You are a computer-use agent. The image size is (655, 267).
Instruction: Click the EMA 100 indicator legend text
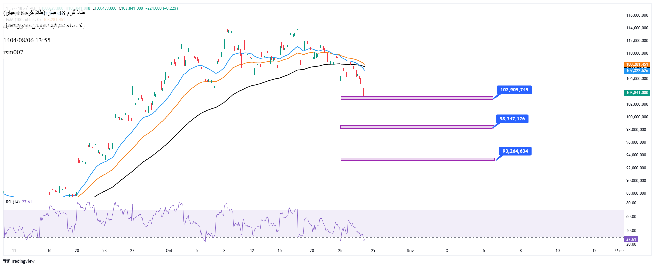click(23, 20)
